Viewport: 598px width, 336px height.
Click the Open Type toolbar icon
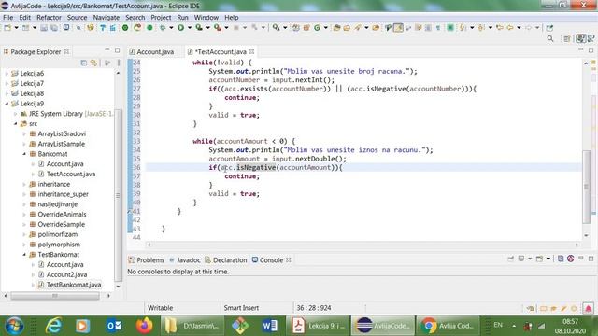(x=336, y=27)
